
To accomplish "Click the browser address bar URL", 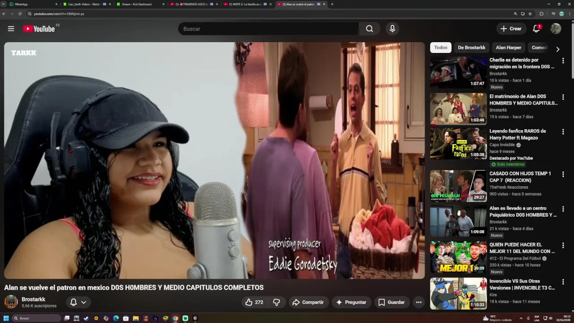I will coord(59,14).
